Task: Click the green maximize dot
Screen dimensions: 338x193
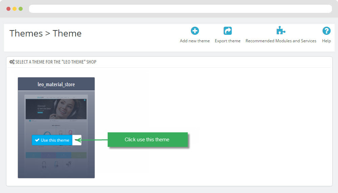Action: pos(21,9)
